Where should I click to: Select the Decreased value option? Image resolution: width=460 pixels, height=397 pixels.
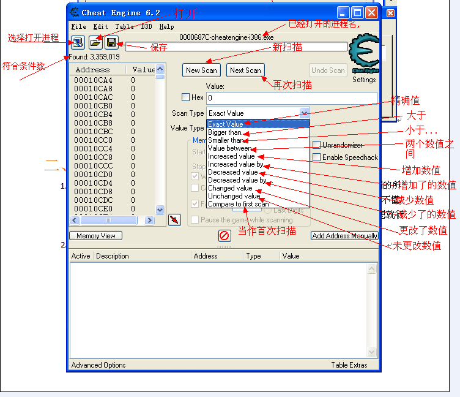tap(258, 172)
